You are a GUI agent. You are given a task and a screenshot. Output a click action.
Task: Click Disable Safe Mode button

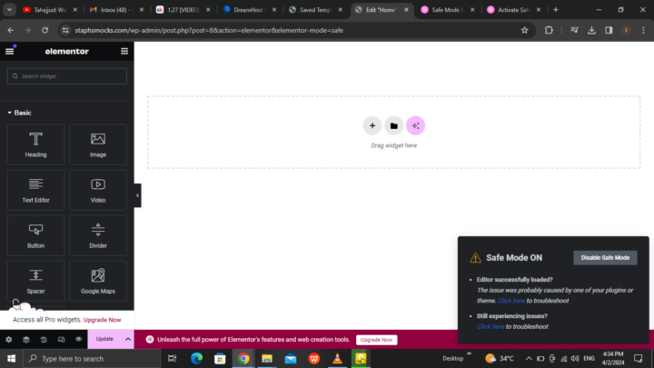tap(605, 258)
